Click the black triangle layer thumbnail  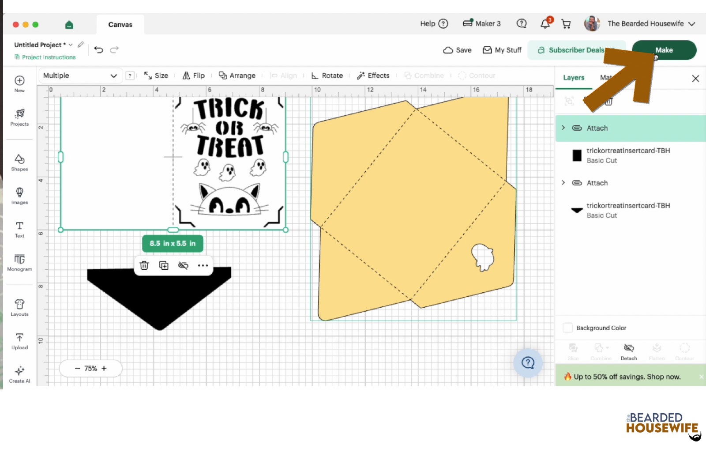pyautogui.click(x=577, y=210)
